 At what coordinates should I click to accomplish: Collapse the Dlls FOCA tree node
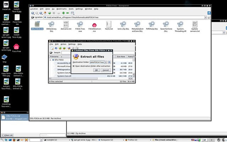50,60
